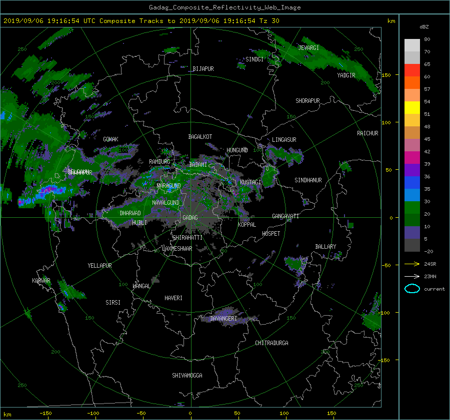Select the NARAGUND label
Screen dimensions: 450x420
coord(169,186)
